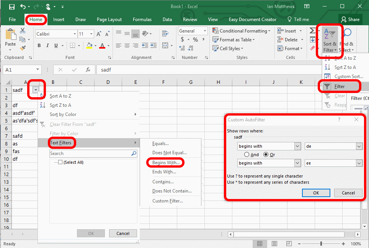Click the Borders icon
Screen dimensions: 369x248
(x=73, y=46)
